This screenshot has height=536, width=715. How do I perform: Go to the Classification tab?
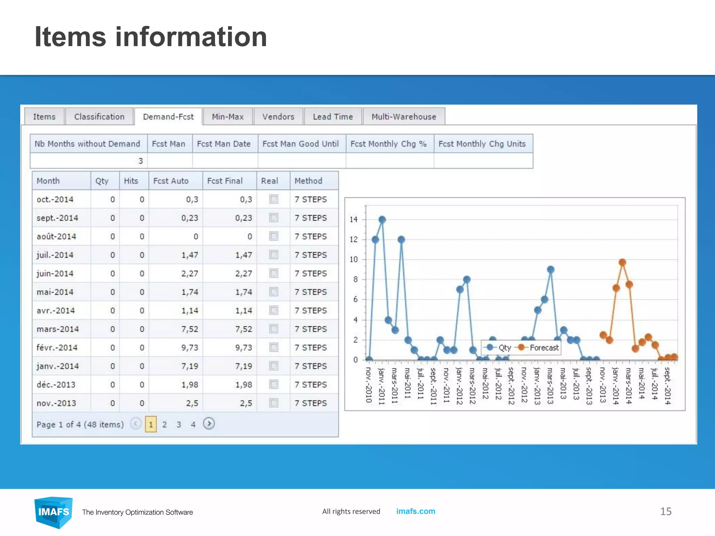99,117
